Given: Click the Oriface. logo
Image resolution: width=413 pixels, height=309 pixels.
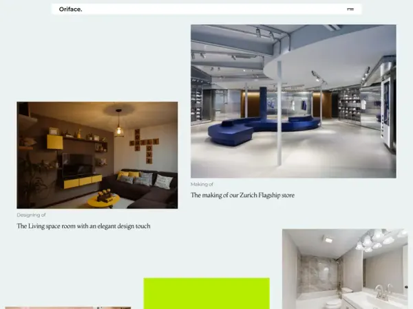Looking at the screenshot, I should (71, 9).
